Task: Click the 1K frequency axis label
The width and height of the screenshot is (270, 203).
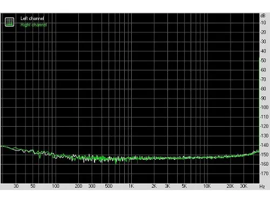Action: pyautogui.click(x=131, y=186)
